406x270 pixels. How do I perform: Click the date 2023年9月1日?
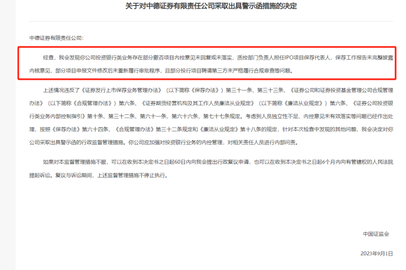(377, 254)
